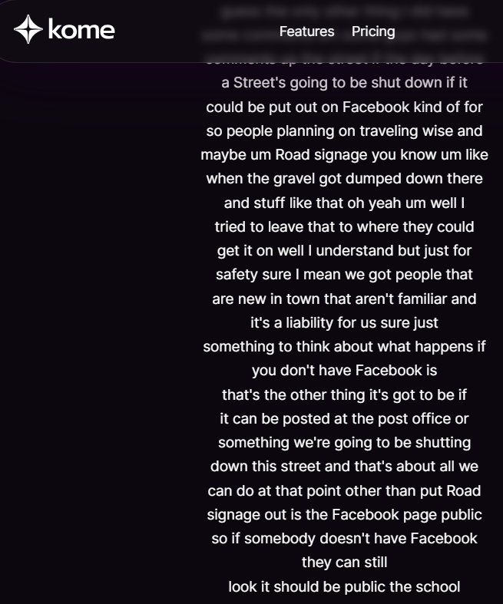Select the "and stuff like that oh yeah" line
Viewport: 503px width, 604px height.
coord(344,203)
